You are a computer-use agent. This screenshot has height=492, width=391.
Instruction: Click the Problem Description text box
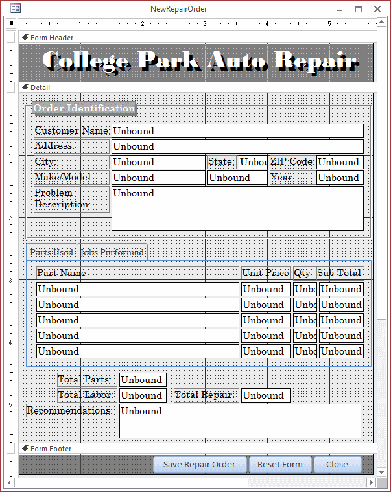[x=237, y=208]
